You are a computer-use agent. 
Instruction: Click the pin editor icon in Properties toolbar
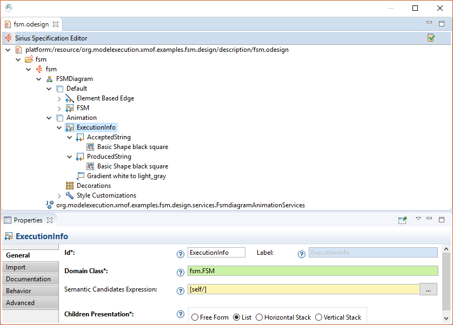coord(402,220)
